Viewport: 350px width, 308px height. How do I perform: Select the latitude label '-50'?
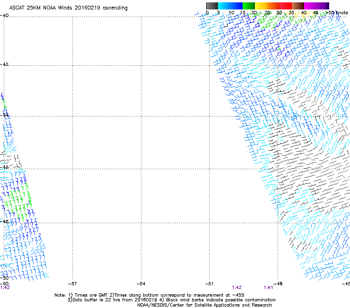(x=4, y=278)
